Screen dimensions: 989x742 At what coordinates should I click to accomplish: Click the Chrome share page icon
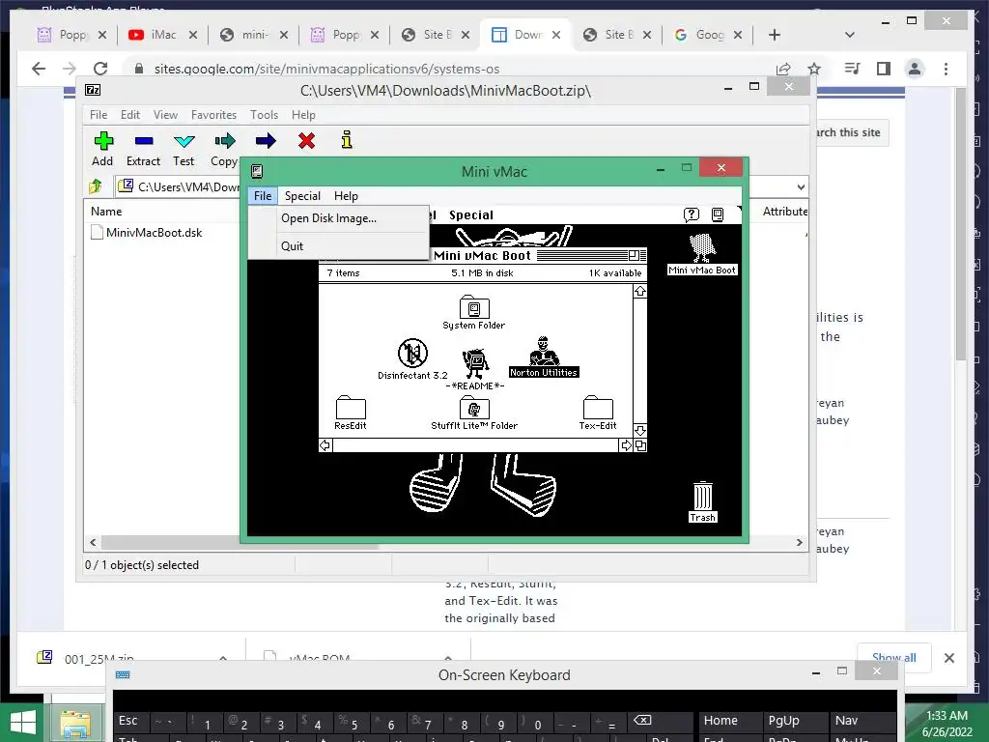point(783,69)
